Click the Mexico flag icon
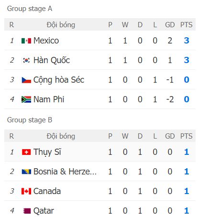 point(26,41)
